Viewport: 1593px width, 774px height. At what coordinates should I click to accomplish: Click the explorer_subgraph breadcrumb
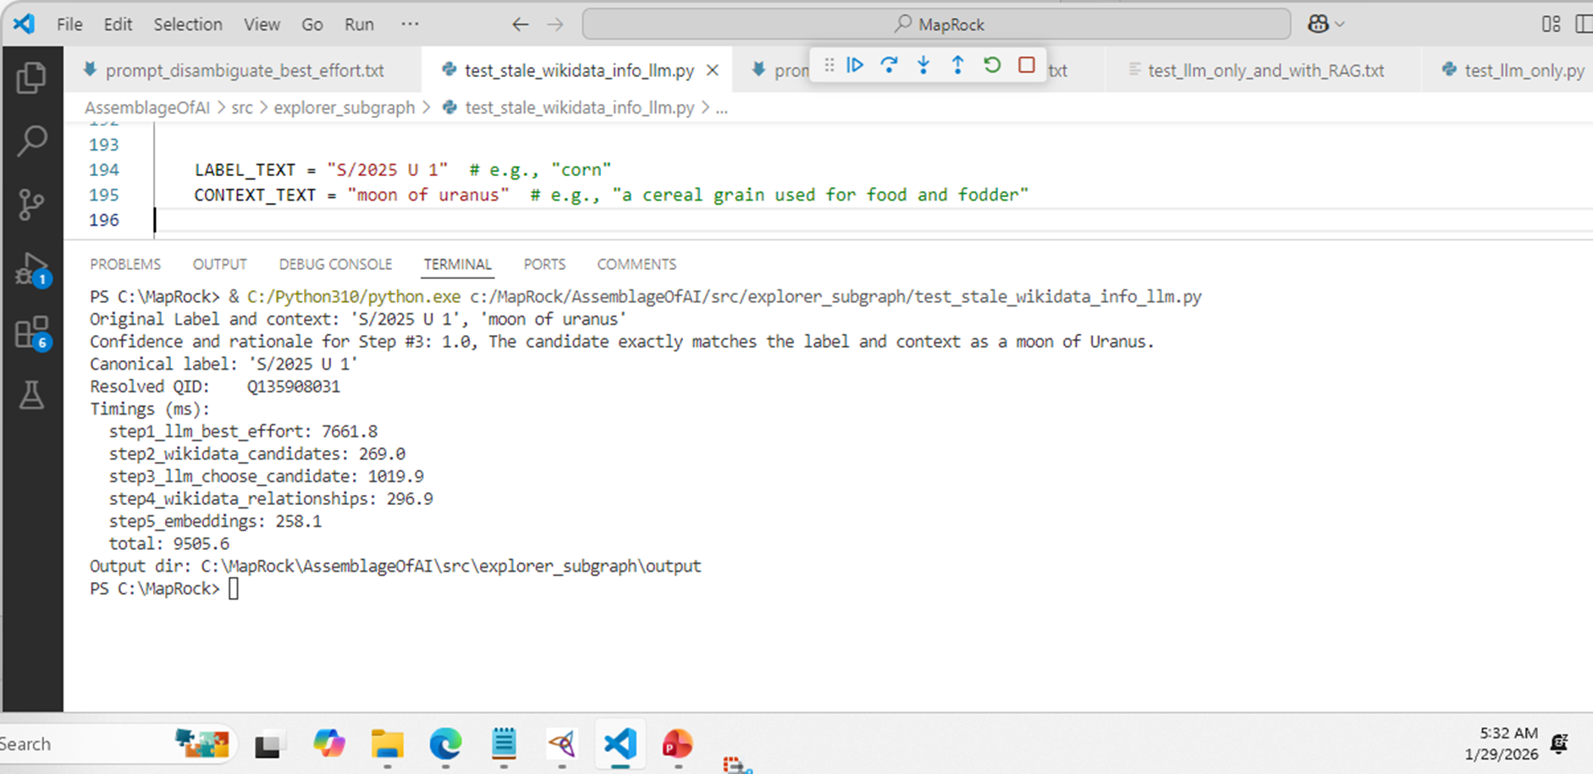pyautogui.click(x=344, y=108)
